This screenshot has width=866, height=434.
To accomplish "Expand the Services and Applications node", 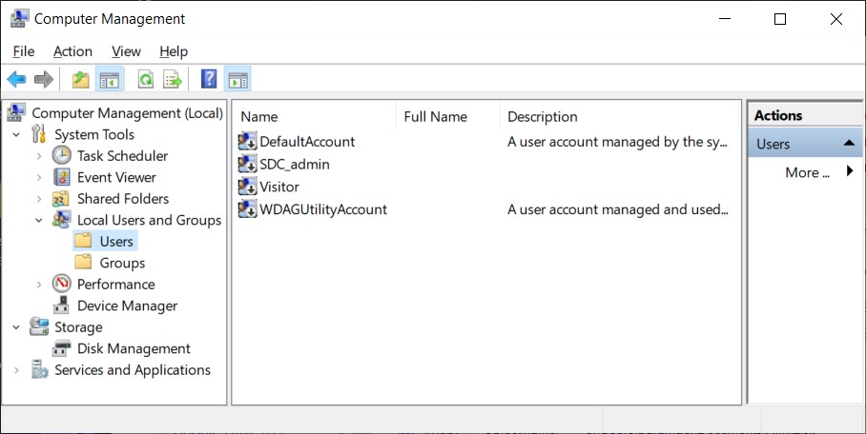I will pyautogui.click(x=16, y=370).
